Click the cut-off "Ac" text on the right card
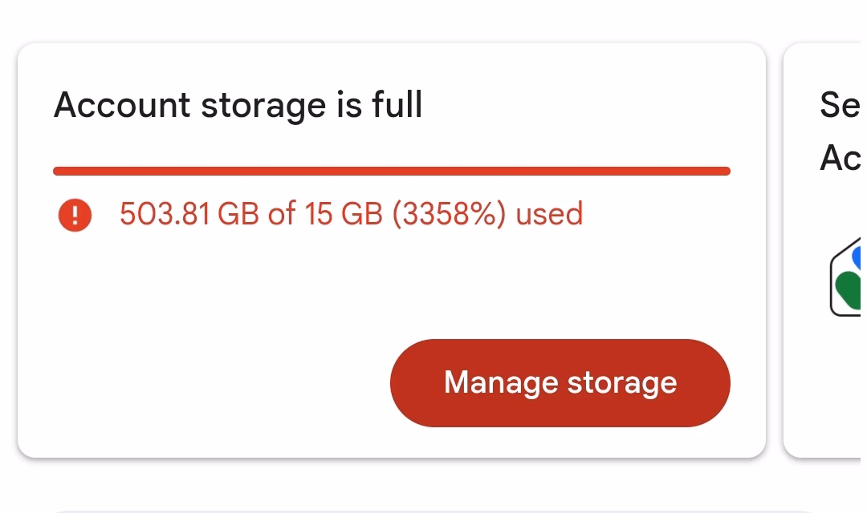The image size is (867, 513). [x=840, y=158]
